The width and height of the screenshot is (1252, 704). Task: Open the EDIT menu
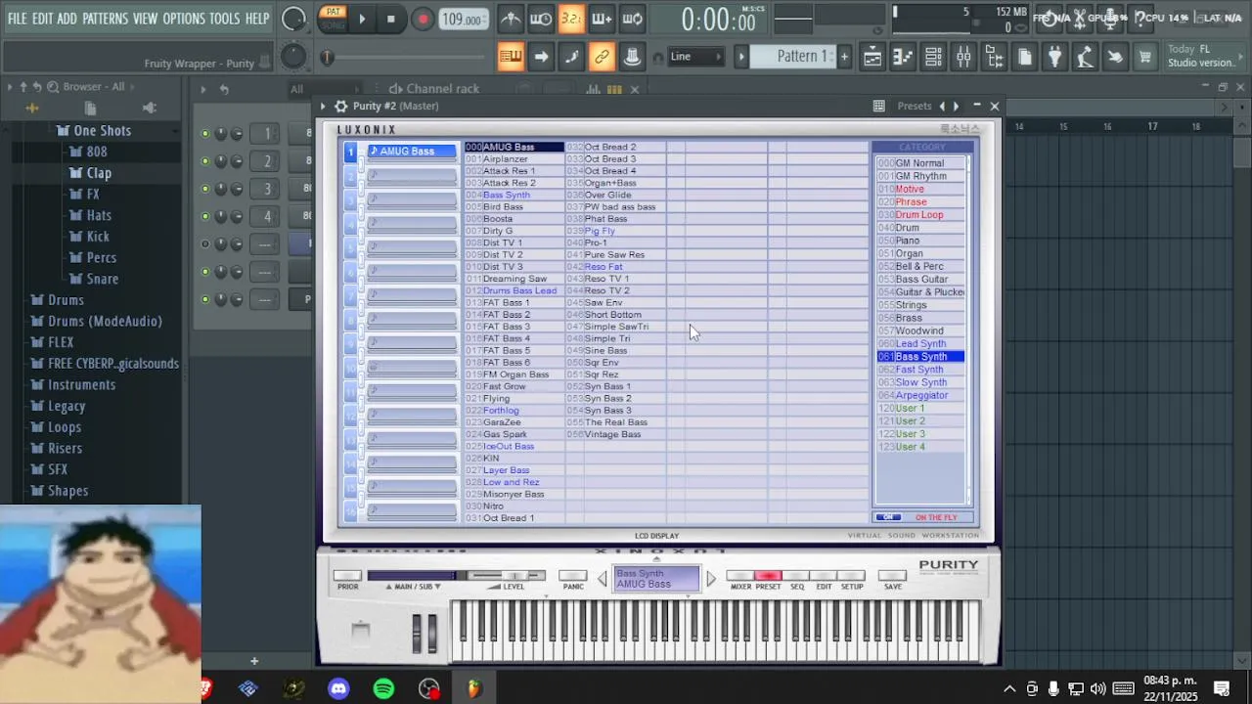(42, 19)
